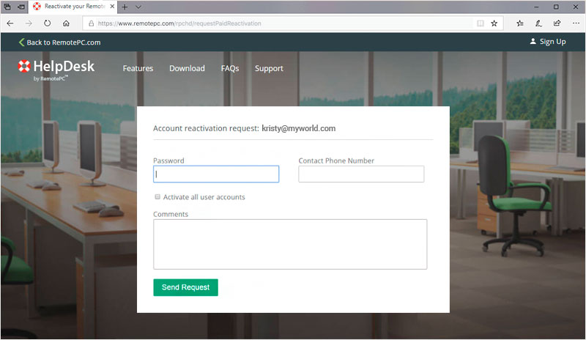Click the share page icon
Image resolution: width=586 pixels, height=340 pixels.
click(x=557, y=23)
